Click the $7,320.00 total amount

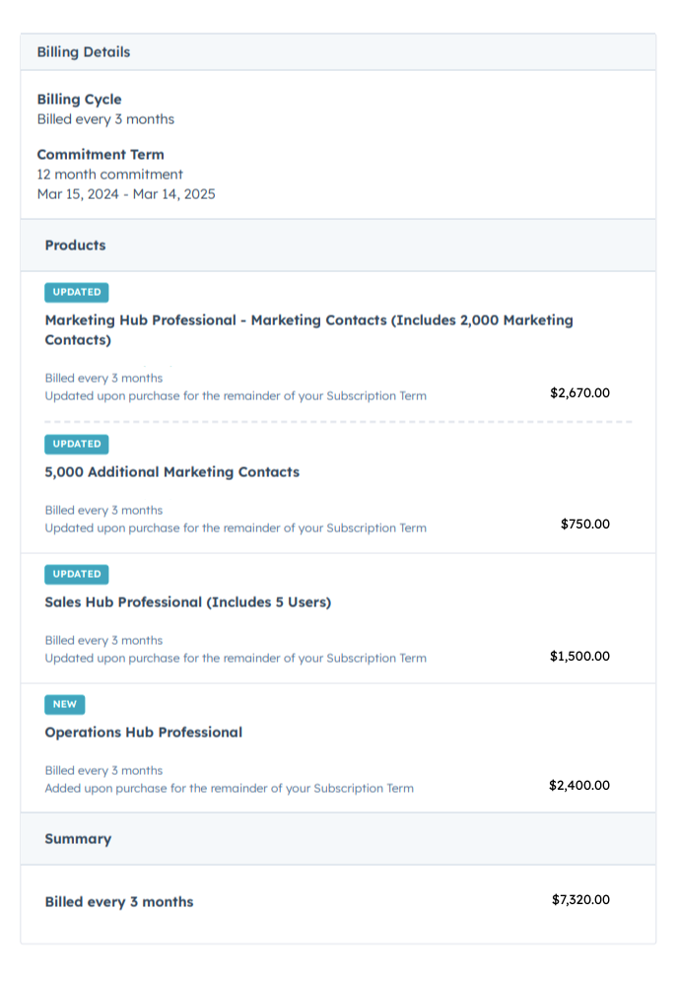[x=580, y=899]
